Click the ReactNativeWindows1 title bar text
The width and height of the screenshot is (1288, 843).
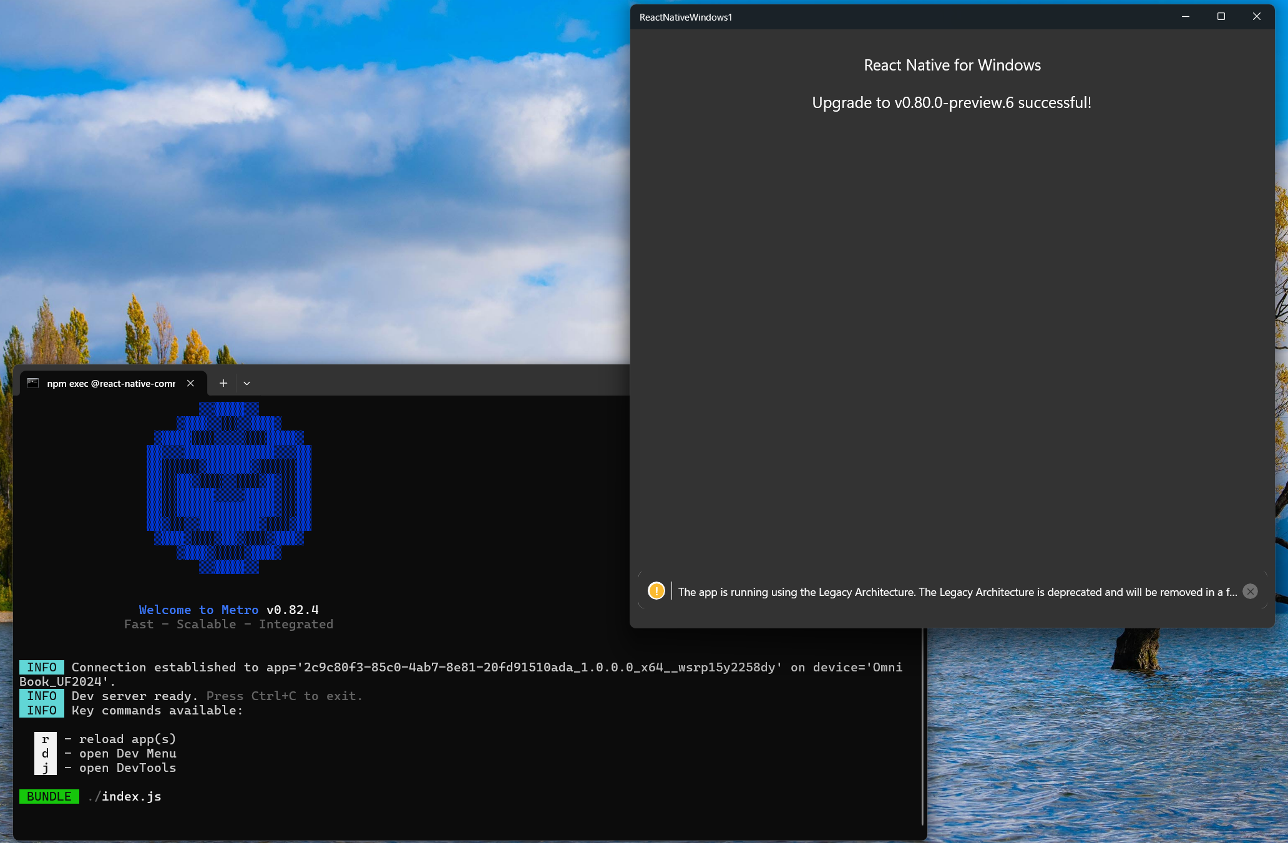(685, 17)
